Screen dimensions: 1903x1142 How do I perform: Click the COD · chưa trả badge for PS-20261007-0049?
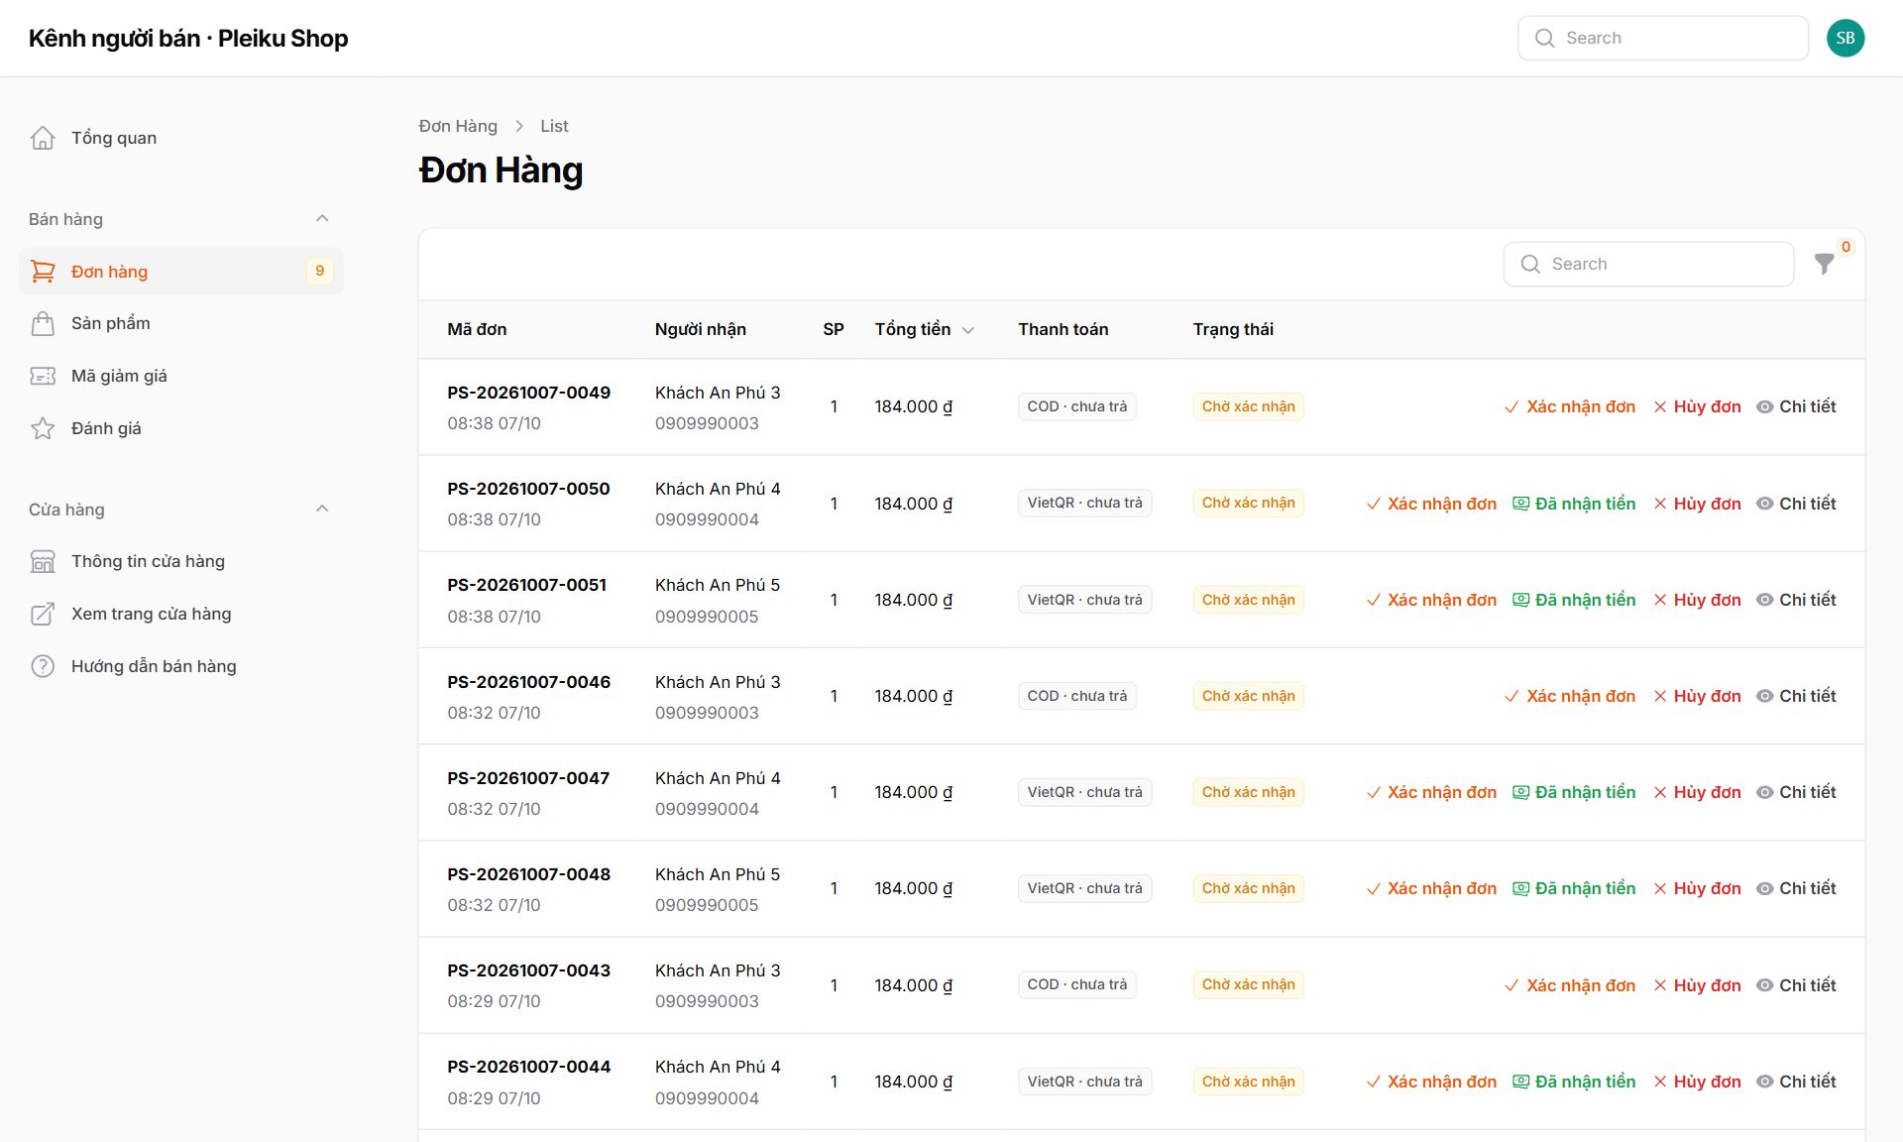click(1077, 406)
